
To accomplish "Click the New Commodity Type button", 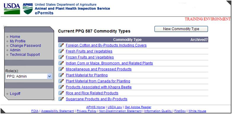I will [181, 29].
